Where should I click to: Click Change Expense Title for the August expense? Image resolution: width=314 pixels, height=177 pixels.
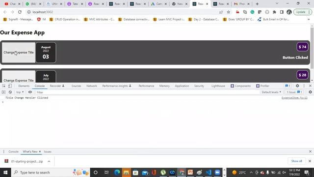(x=19, y=53)
